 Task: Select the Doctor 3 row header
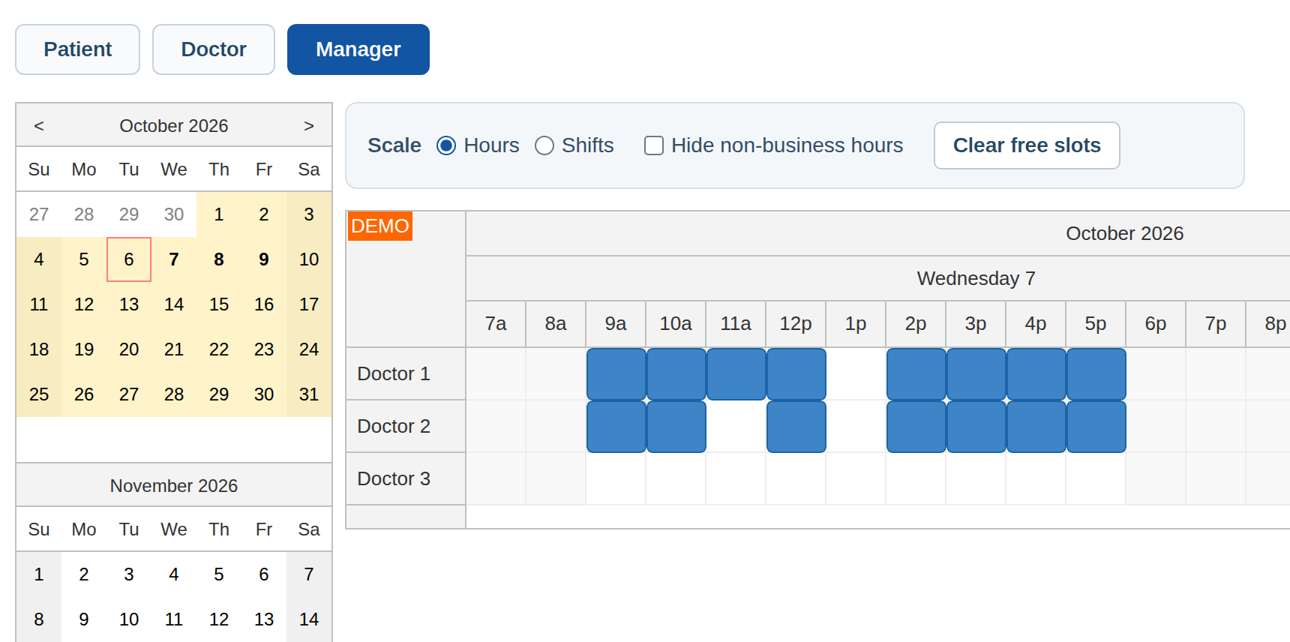tap(406, 478)
